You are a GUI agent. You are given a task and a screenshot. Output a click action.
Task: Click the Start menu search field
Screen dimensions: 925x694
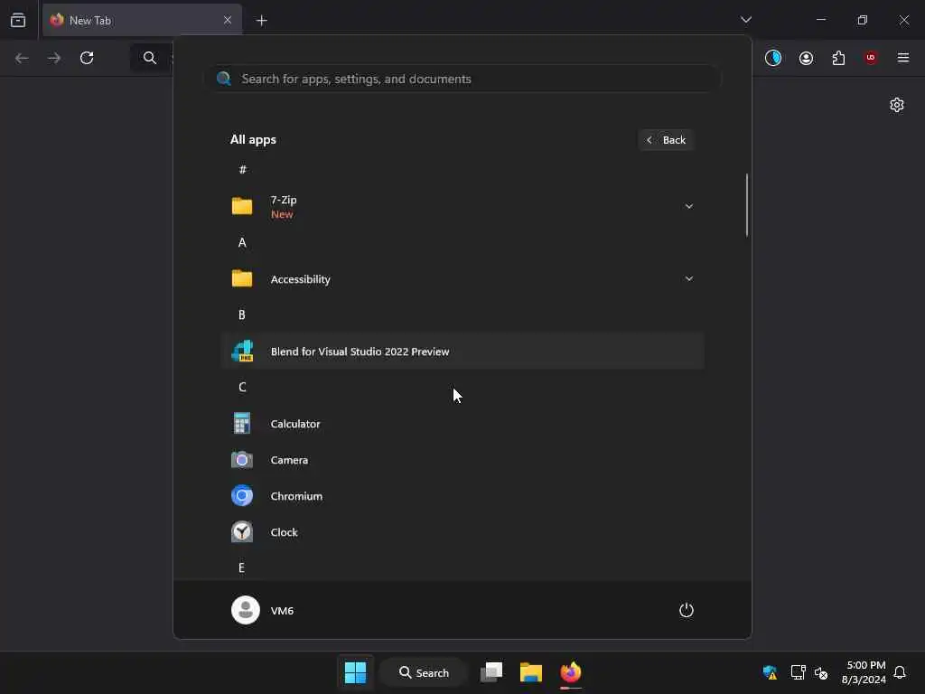pos(462,79)
